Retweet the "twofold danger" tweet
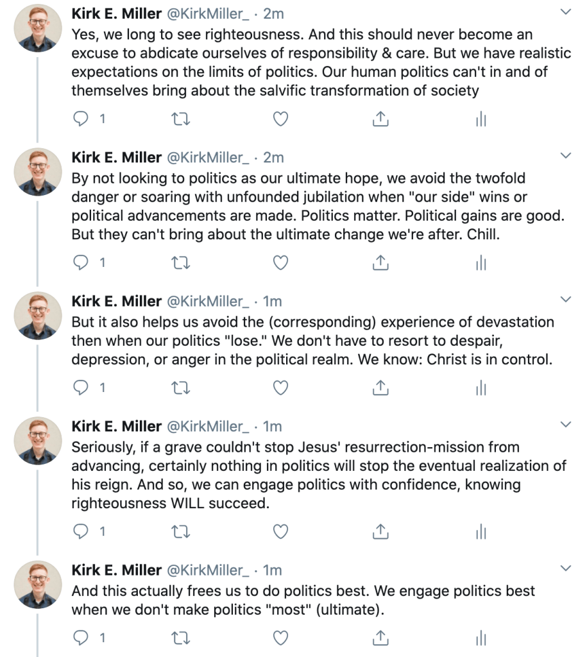This screenshot has height=657, width=587. (182, 262)
